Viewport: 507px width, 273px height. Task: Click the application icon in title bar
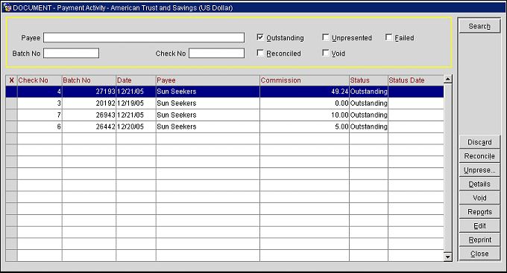click(x=7, y=7)
